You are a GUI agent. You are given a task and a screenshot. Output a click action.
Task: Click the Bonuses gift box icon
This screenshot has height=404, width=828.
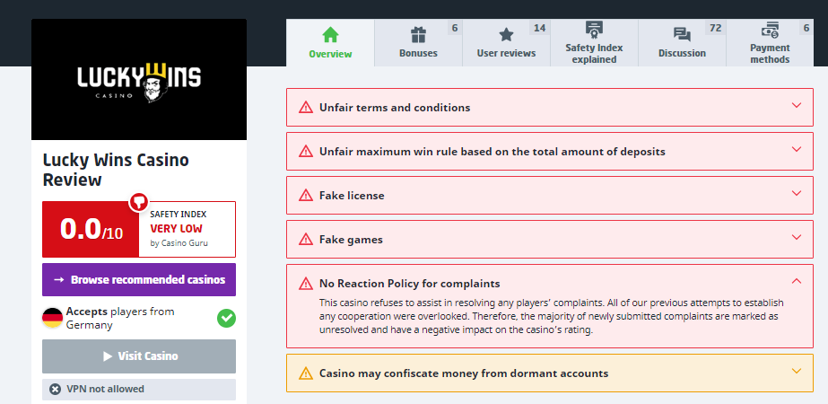coord(418,35)
